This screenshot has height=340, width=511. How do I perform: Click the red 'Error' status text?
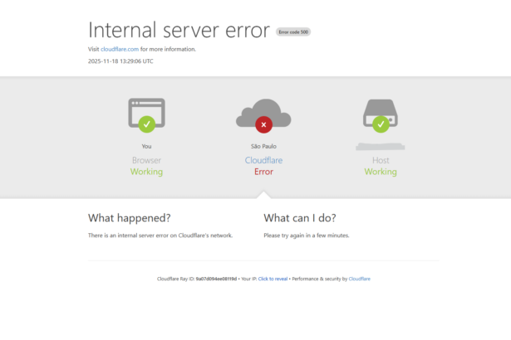263,172
